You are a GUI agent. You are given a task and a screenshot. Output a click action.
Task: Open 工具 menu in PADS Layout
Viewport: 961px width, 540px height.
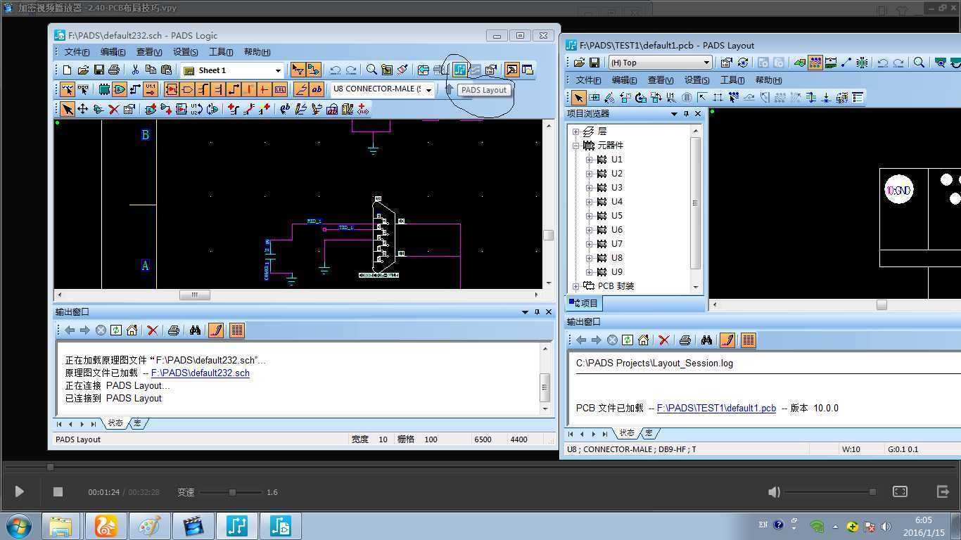click(732, 80)
